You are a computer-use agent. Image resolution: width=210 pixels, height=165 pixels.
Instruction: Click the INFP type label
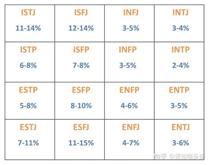pyautogui.click(x=128, y=50)
